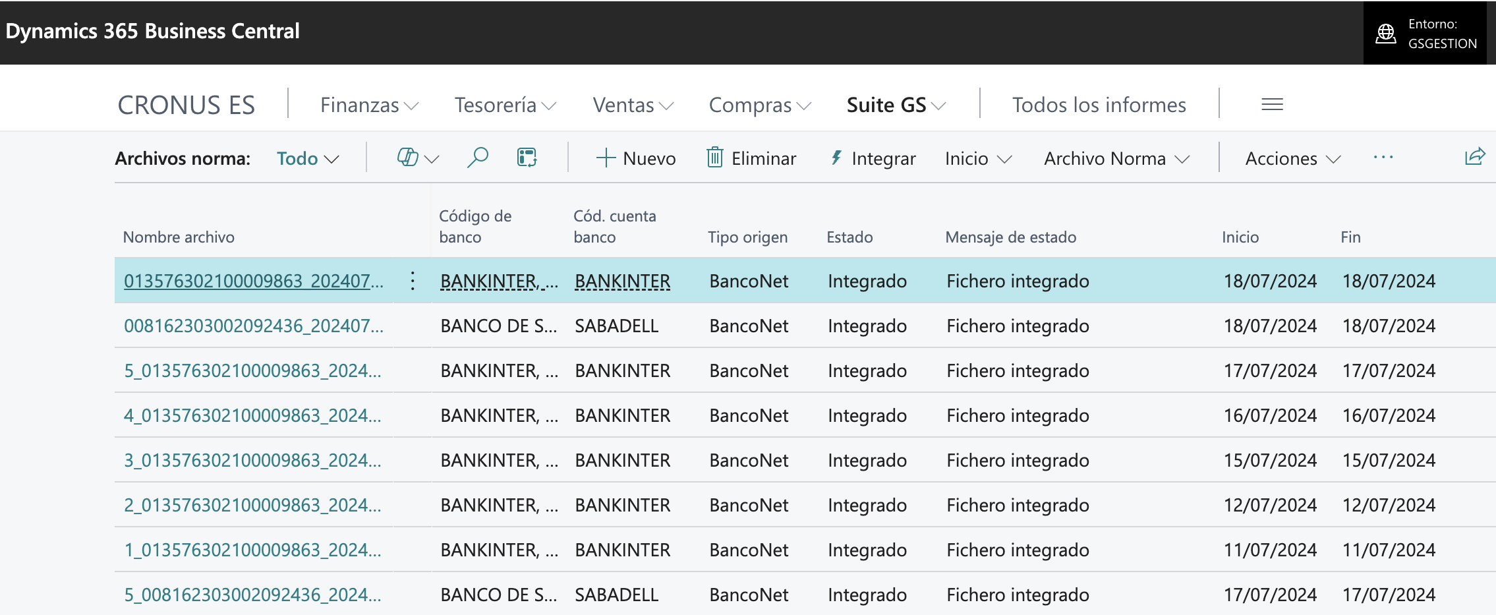Click the hamburger navigation menu icon
Screen dimensions: 1496x615
coord(1272,104)
